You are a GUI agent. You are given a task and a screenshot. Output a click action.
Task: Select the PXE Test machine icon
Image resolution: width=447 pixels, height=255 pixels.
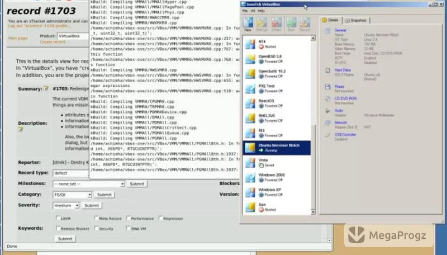point(250,88)
